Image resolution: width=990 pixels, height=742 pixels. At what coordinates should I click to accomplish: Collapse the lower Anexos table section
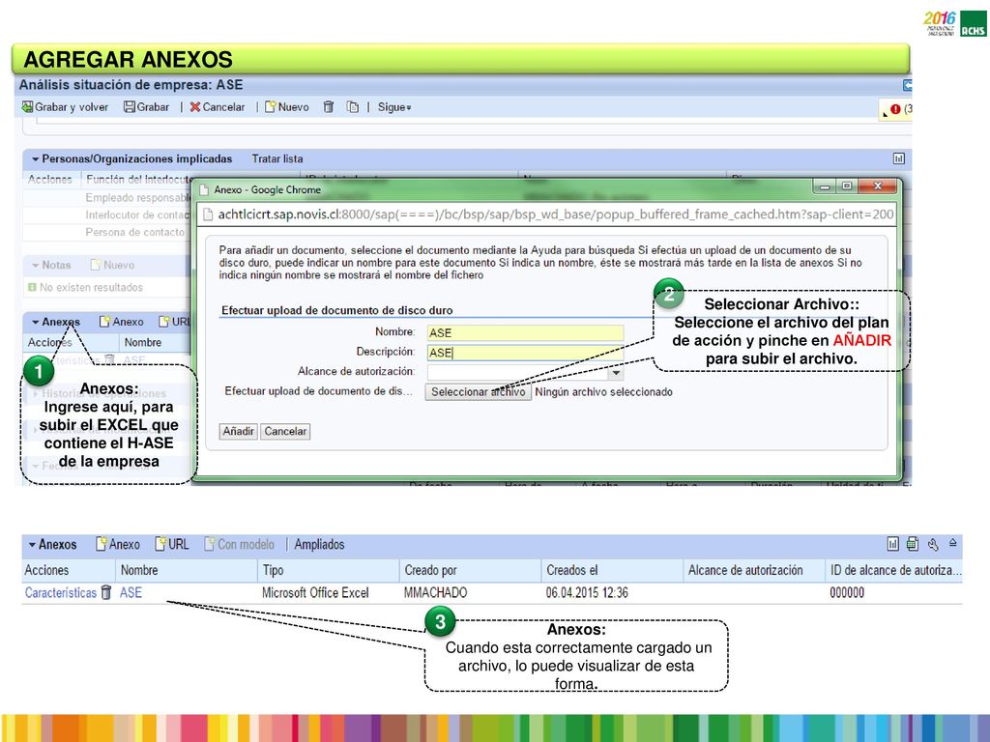[32, 545]
